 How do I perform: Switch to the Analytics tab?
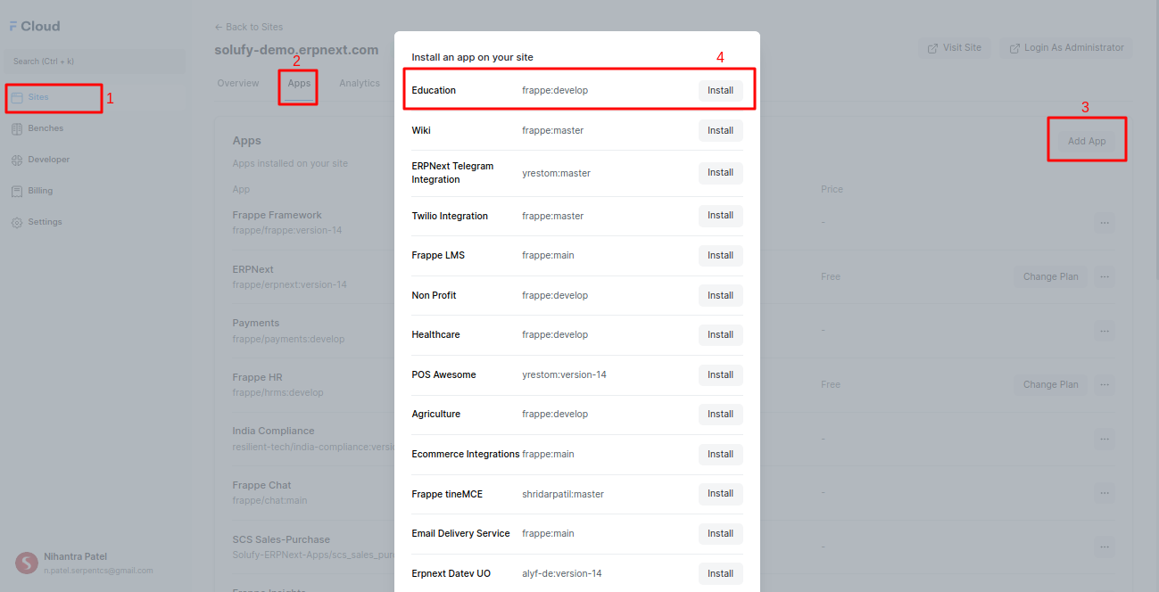(x=360, y=84)
